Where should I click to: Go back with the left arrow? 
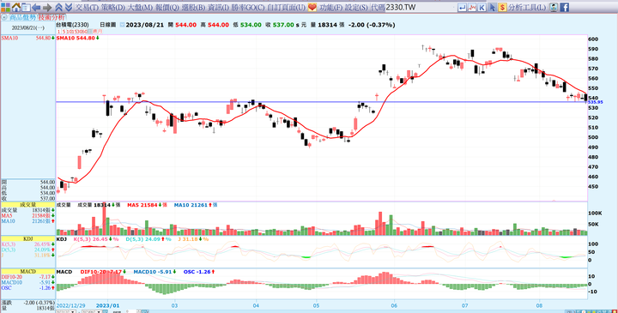(36, 8)
